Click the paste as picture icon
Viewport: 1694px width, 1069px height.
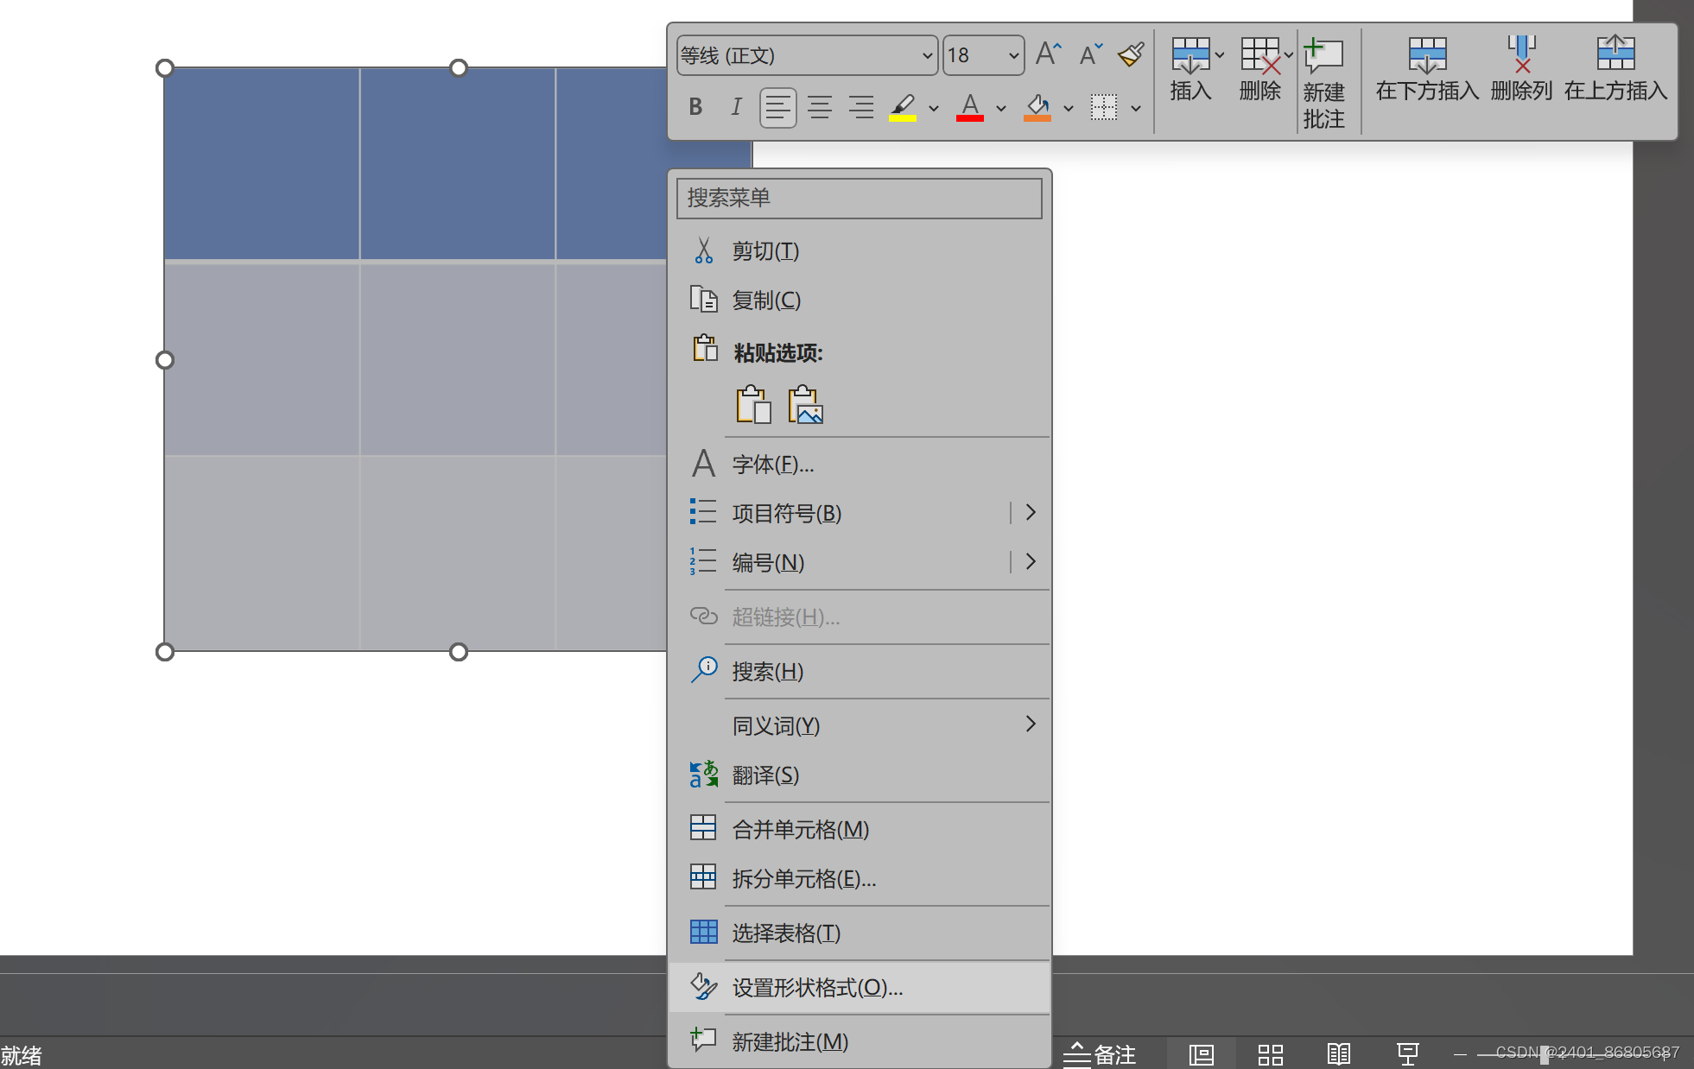[x=805, y=404]
